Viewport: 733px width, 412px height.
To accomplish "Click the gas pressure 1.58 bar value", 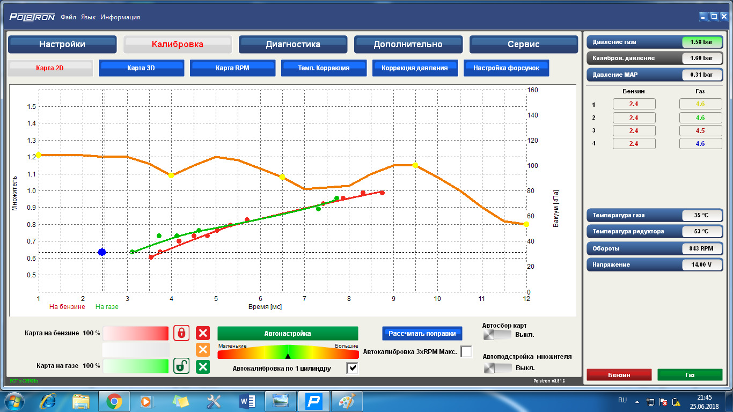I will tap(702, 42).
